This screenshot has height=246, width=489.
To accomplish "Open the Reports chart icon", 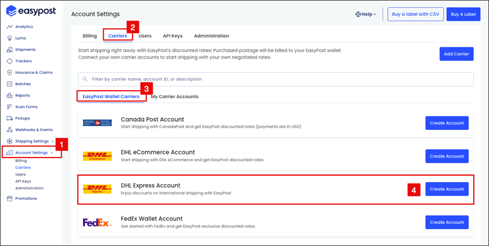I will pos(9,96).
